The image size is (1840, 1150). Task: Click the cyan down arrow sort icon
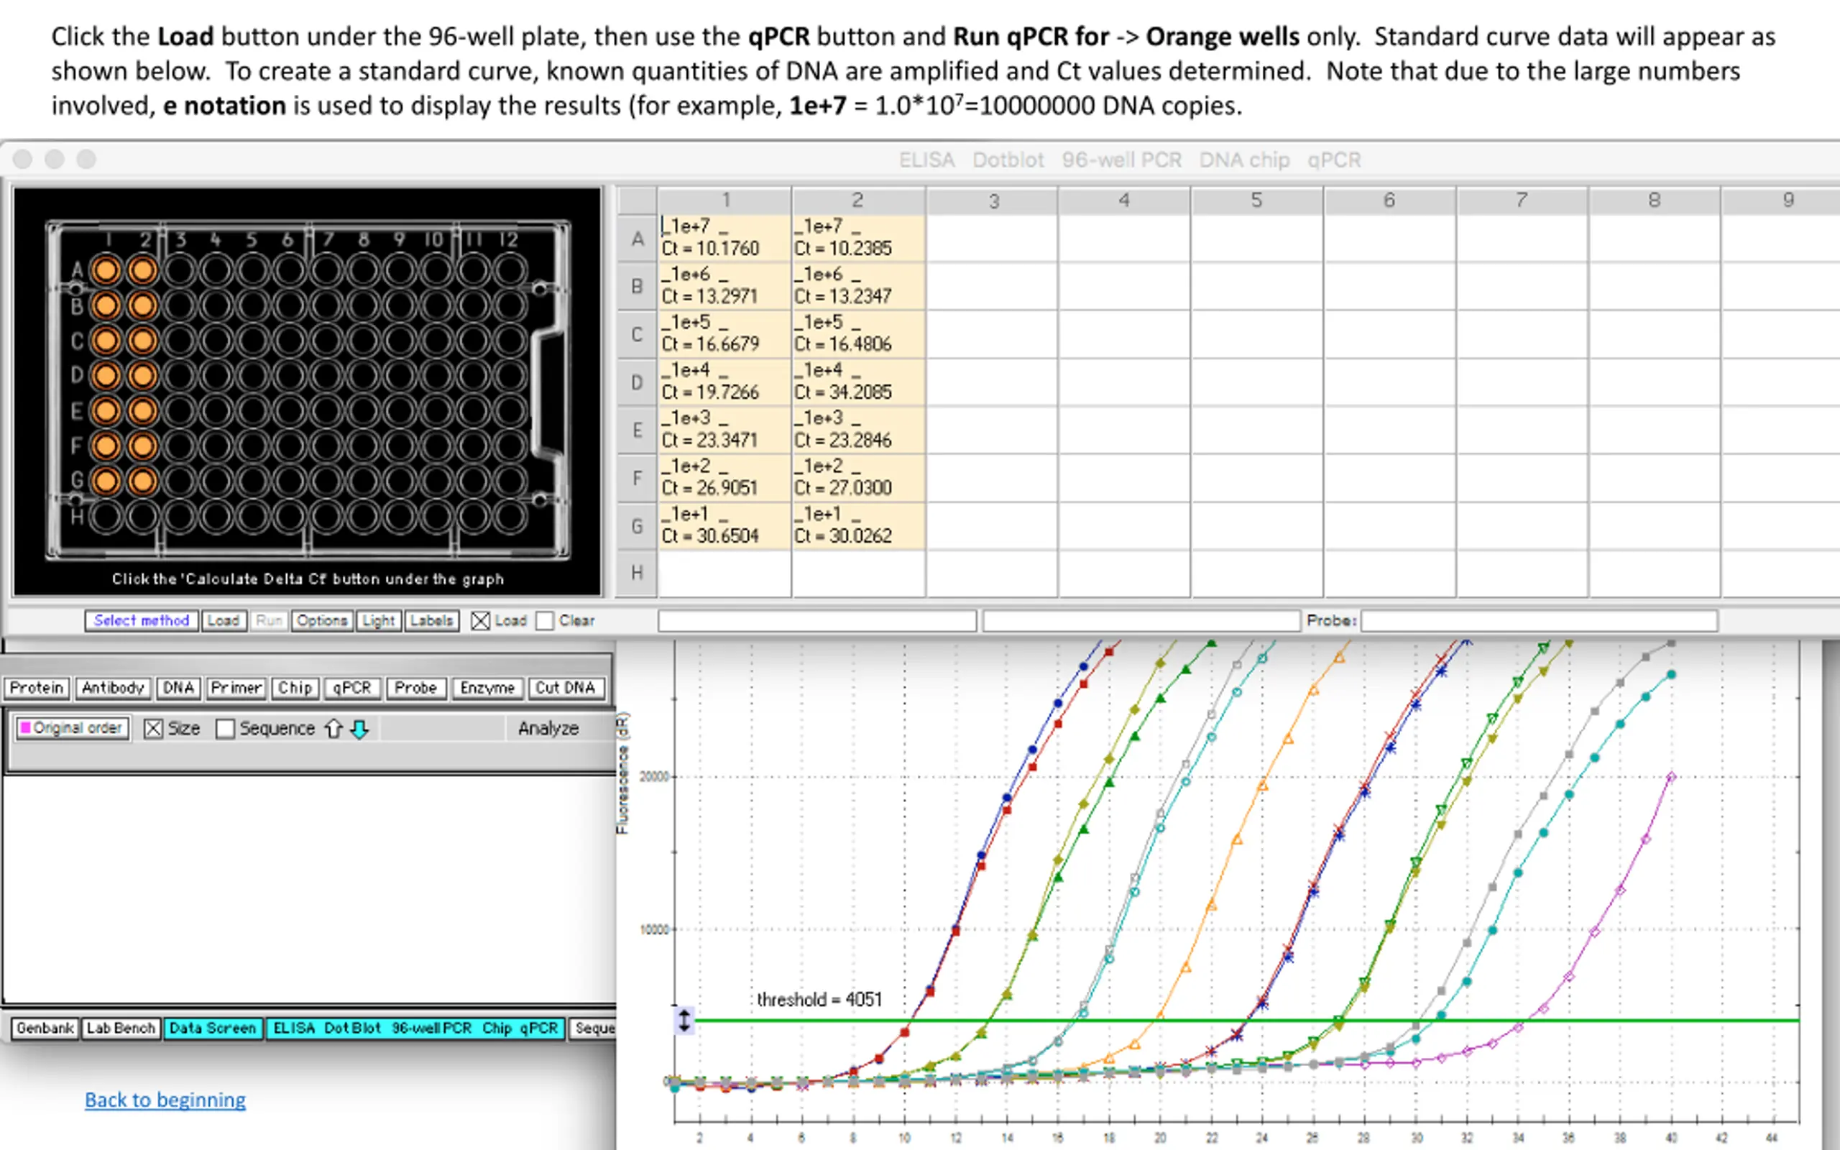click(x=359, y=729)
